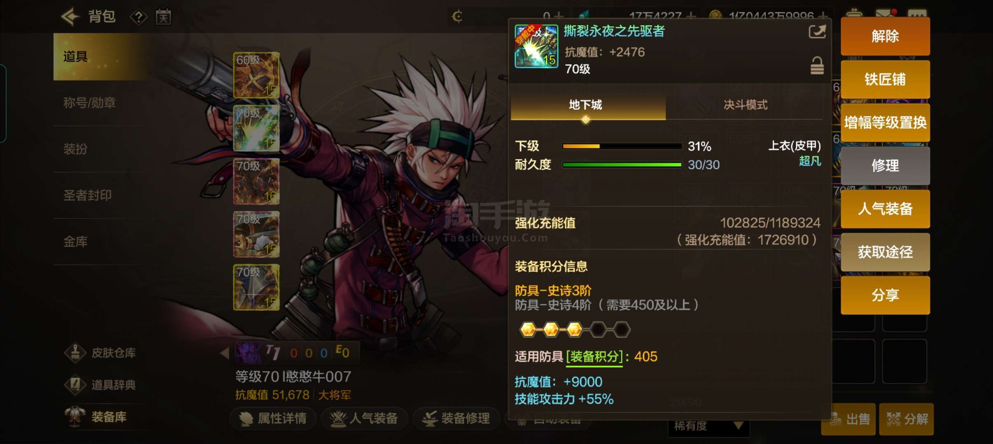
Task: Click the 属性详情 attribute details button
Action: click(x=273, y=419)
